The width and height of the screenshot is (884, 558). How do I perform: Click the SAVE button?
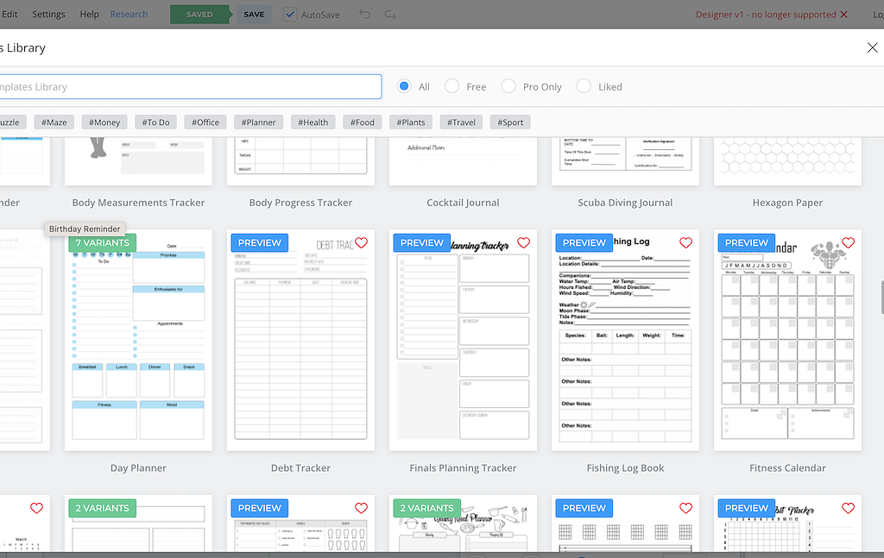click(254, 15)
